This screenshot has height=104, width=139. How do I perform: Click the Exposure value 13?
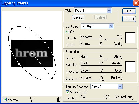101,71
